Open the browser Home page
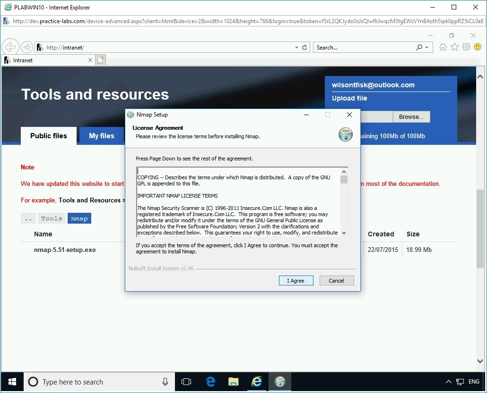This screenshot has width=487, height=393. click(443, 47)
